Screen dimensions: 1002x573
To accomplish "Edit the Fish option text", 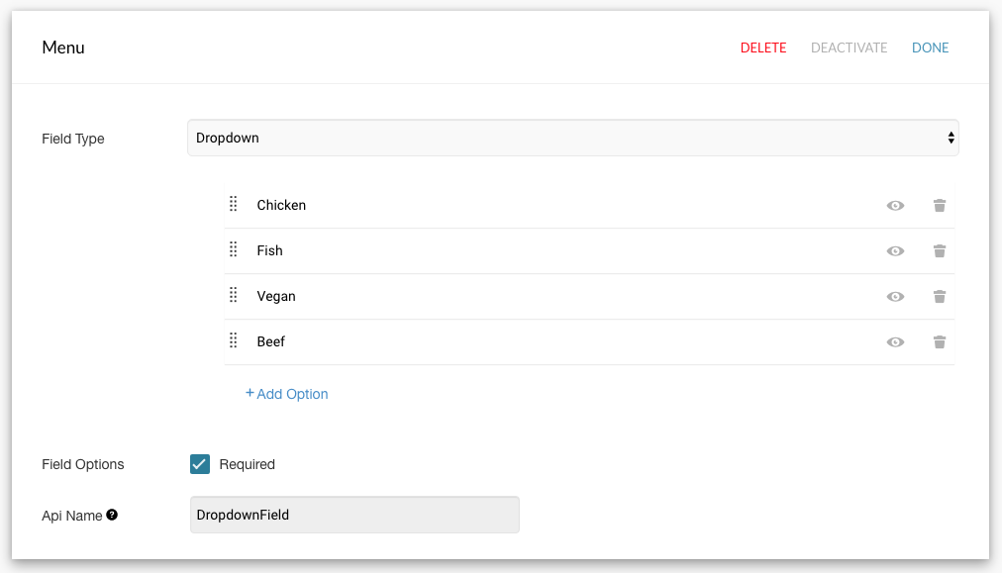I will [269, 250].
